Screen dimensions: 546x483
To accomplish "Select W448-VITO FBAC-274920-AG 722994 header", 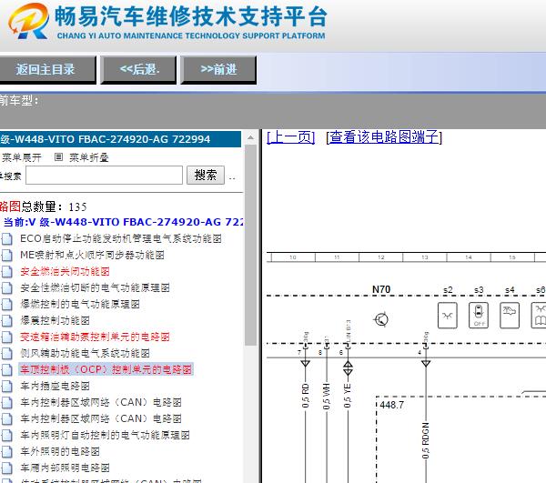I will coord(120,139).
